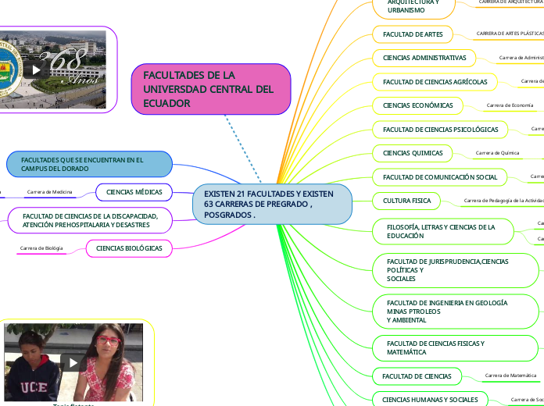Select FACULTAD DE CIENCIAS PSICOLÓGICAS node
Viewport: 544px width, 406px height.
tap(440, 130)
